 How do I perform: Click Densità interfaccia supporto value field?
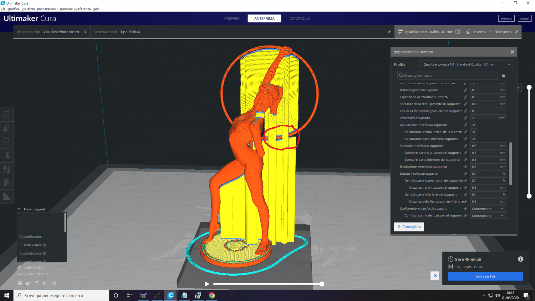488,174
